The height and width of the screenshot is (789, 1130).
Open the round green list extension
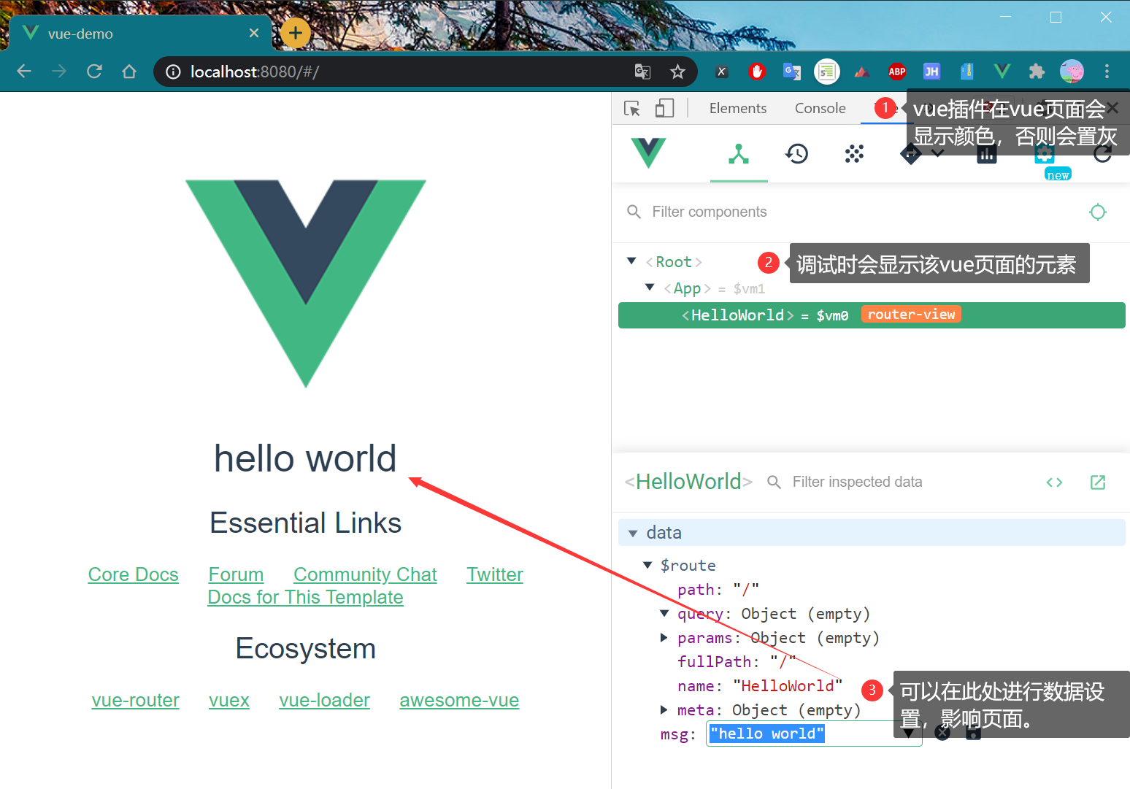pos(827,72)
